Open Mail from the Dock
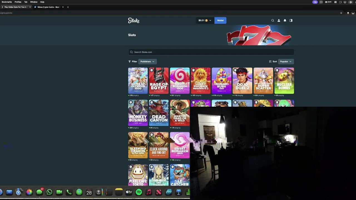356x200 pixels. point(9,192)
